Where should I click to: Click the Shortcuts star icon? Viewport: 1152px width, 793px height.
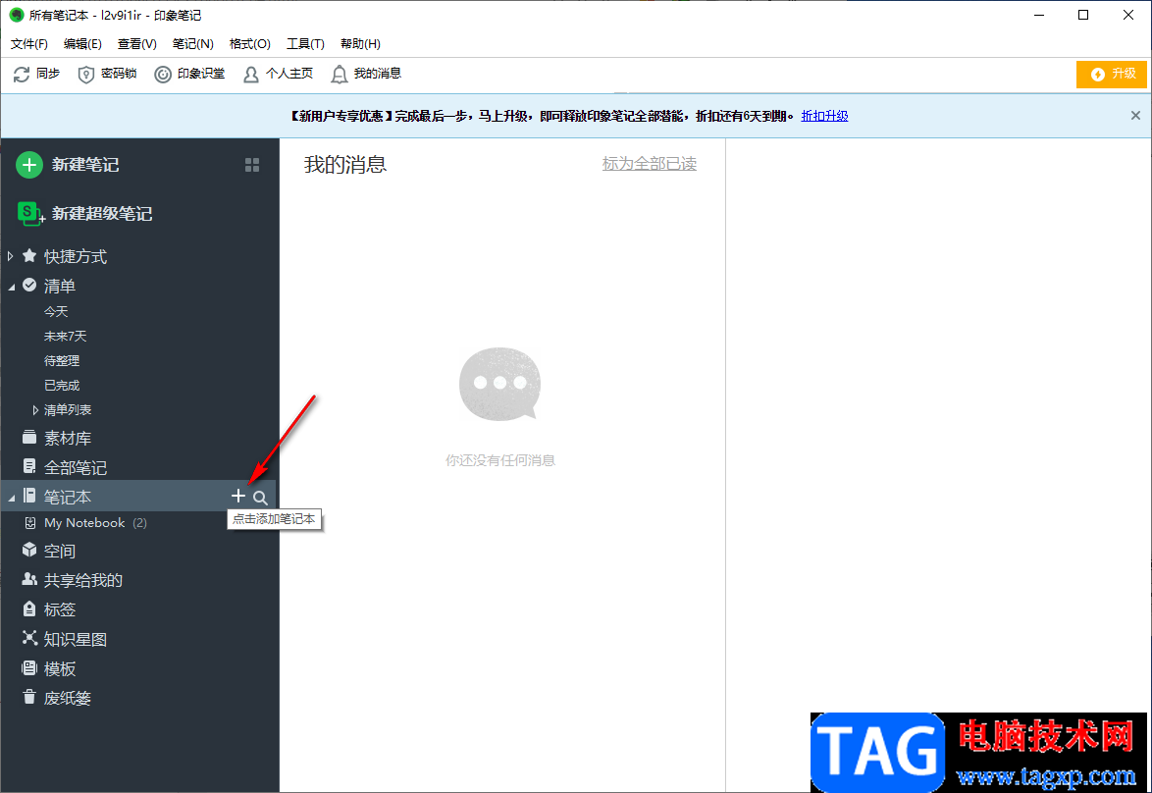coord(29,256)
